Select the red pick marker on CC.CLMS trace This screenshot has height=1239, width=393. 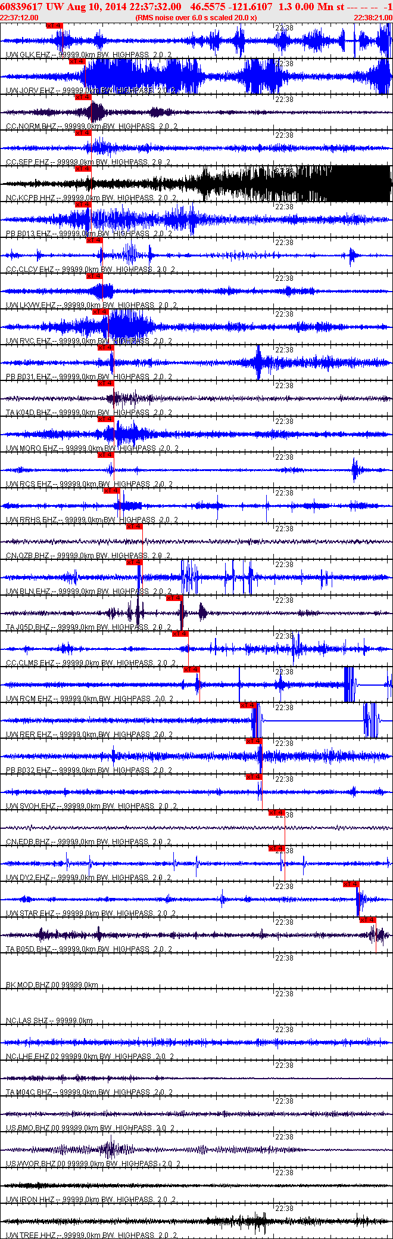(180, 634)
